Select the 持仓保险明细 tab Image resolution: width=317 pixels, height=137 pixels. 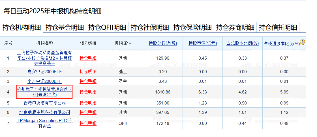click(x=192, y=27)
